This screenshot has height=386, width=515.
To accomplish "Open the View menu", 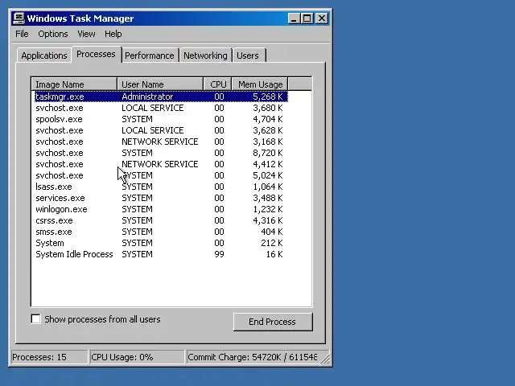I will click(86, 34).
